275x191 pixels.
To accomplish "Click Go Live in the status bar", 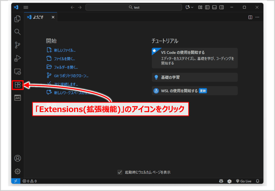I will click(244, 181).
